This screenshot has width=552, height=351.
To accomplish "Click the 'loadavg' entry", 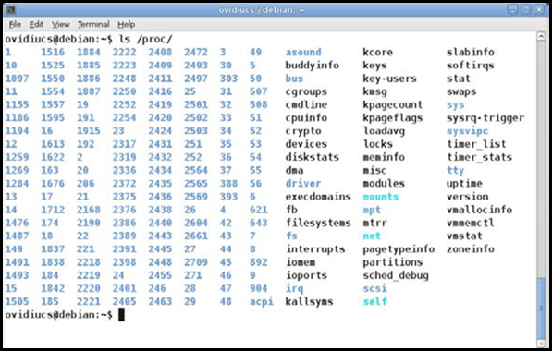I will (384, 131).
